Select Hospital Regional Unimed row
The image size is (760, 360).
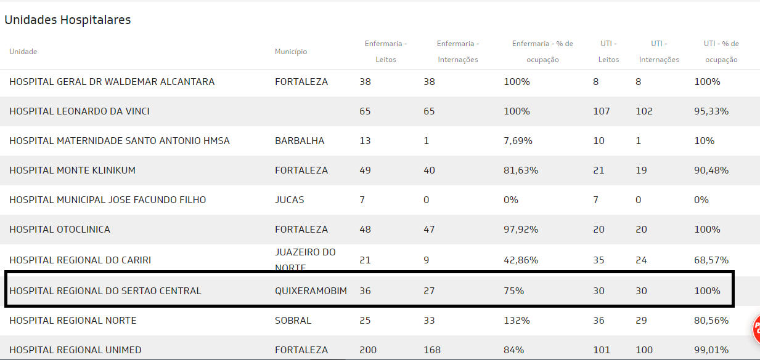pyautogui.click(x=75, y=350)
